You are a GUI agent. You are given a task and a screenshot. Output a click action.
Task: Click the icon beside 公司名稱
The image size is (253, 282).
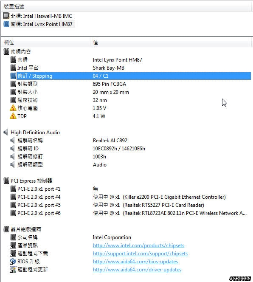pos(13,237)
